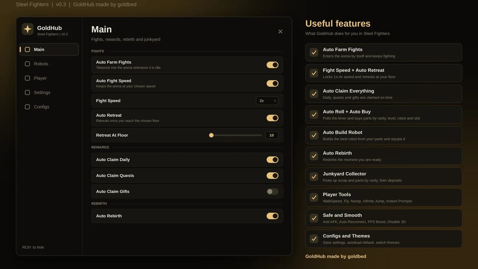Click the Player Tools feature title
478x269 pixels.
pyautogui.click(x=337, y=194)
